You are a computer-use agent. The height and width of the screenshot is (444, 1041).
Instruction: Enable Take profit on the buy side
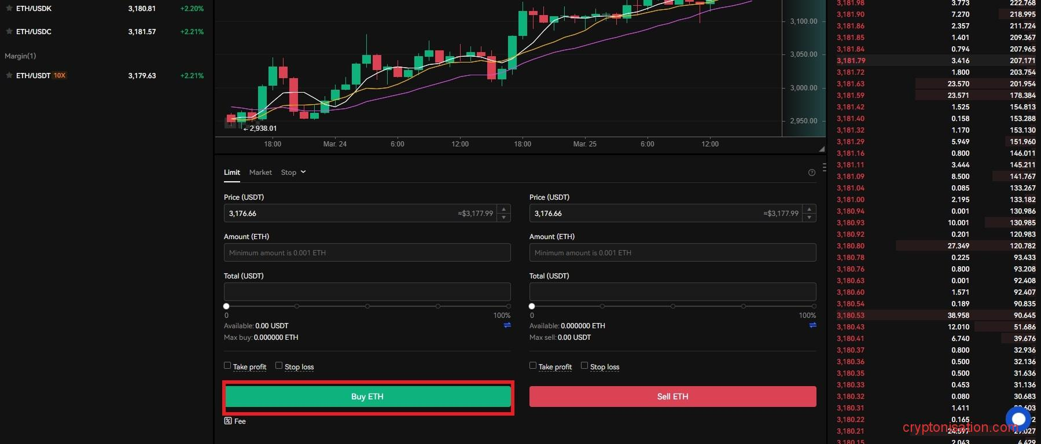[227, 366]
